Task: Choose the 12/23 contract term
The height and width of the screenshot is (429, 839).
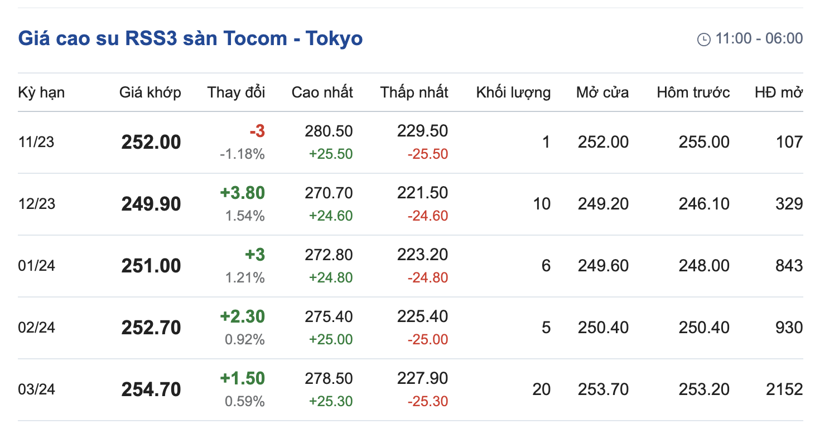Action: [x=36, y=204]
